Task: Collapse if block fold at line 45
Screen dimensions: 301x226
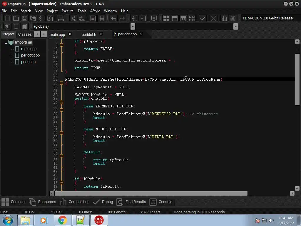Action: coord(62,182)
